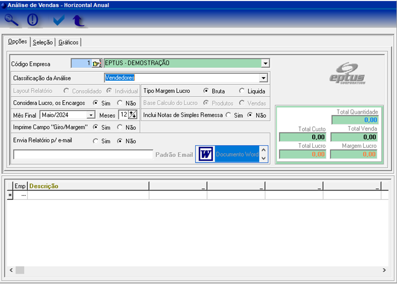
Task: Click the Word document icon
Action: click(x=206, y=154)
